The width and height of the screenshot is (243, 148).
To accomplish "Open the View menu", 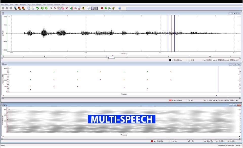I will [11, 4].
